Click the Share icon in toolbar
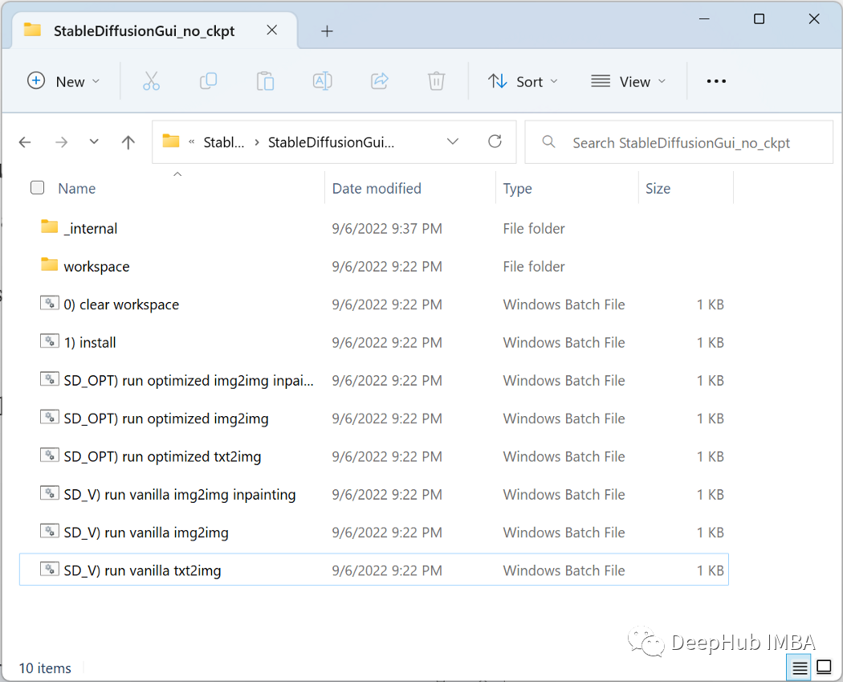 point(380,81)
